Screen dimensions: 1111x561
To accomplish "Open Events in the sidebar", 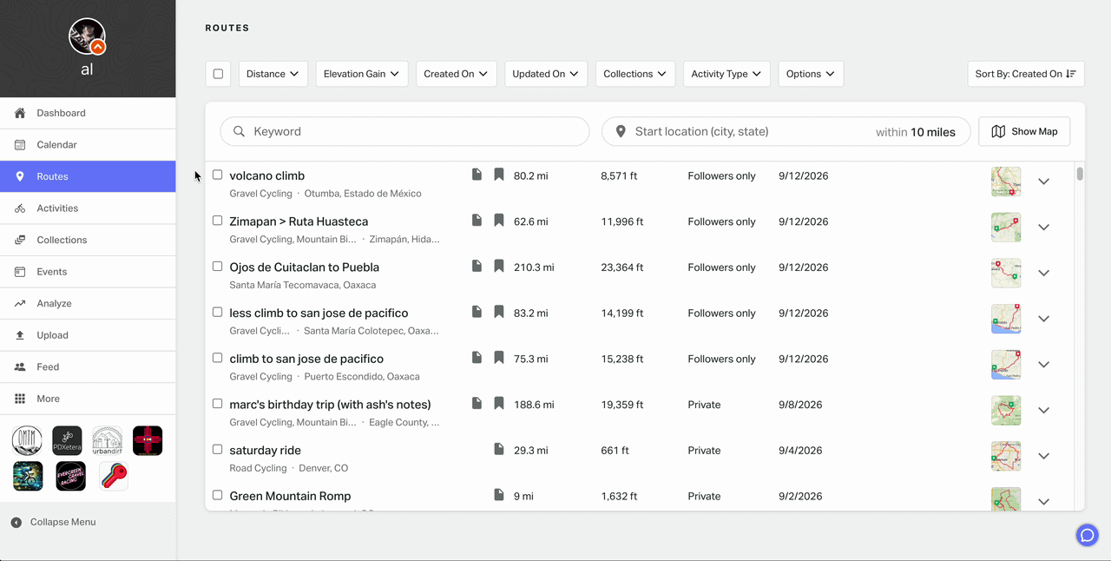I will (88, 272).
